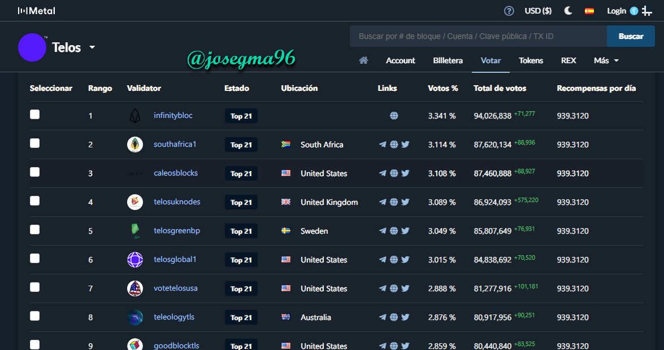The image size is (664, 350).
Task: Open telosgreenbp validator link
Action: pyautogui.click(x=176, y=231)
